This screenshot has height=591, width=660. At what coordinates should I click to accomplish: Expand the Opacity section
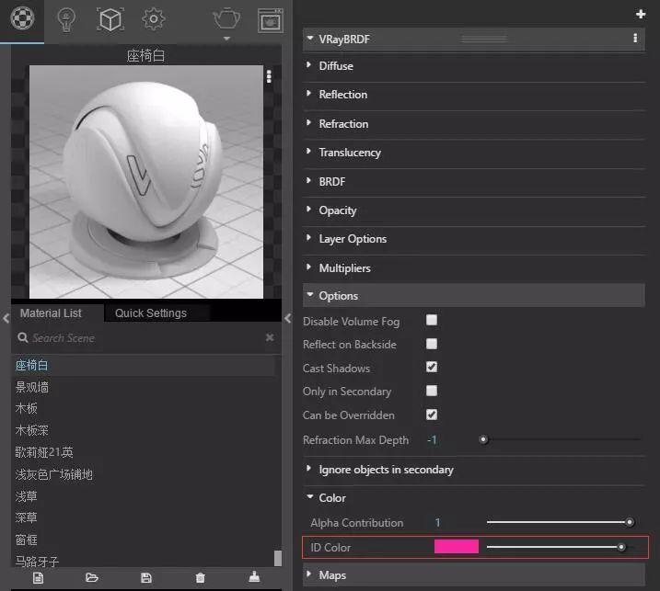pyautogui.click(x=309, y=209)
